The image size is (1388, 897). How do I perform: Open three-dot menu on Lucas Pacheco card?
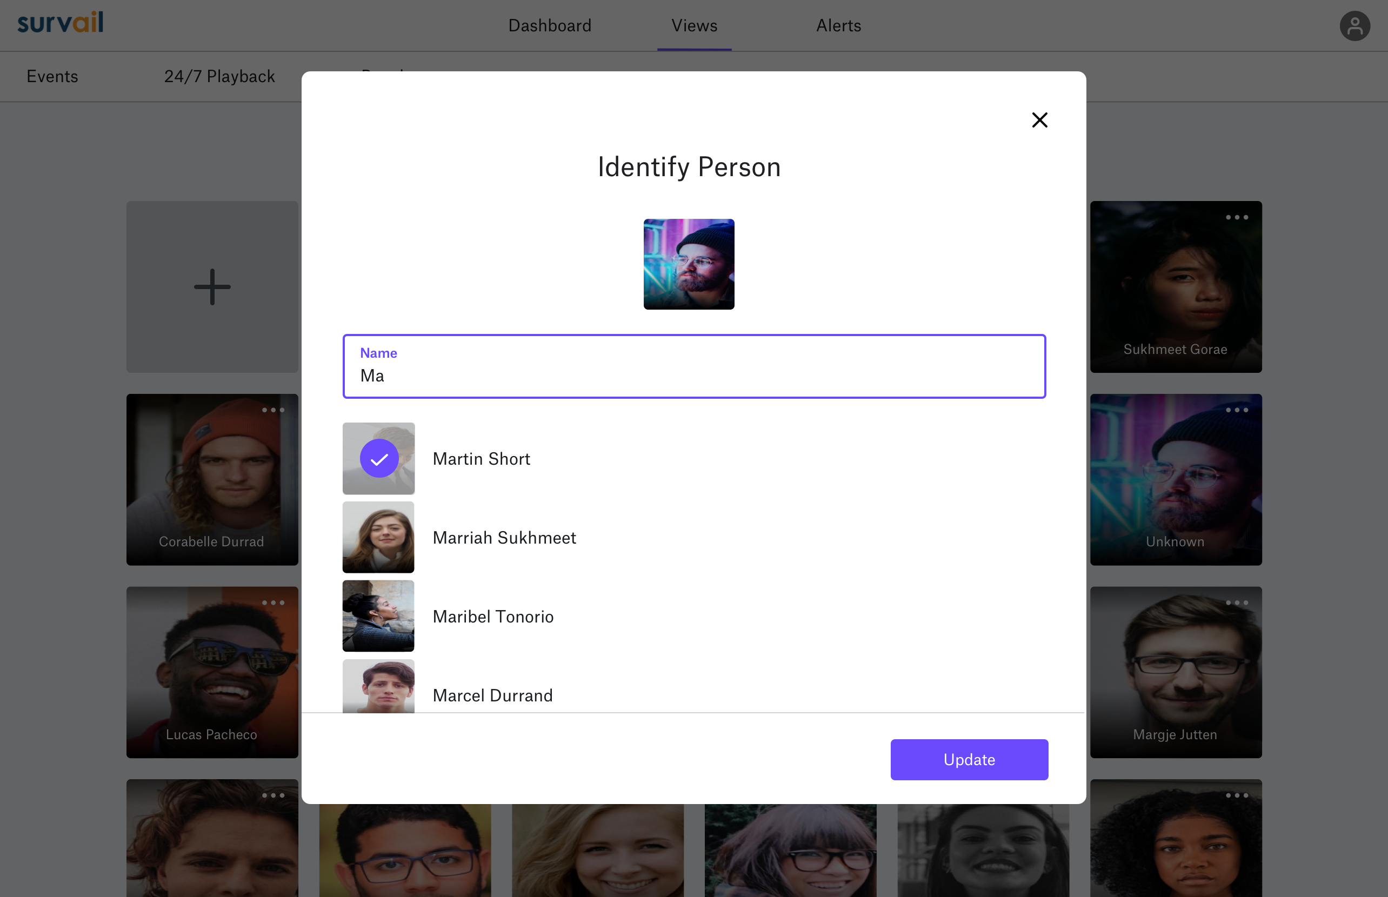272,603
